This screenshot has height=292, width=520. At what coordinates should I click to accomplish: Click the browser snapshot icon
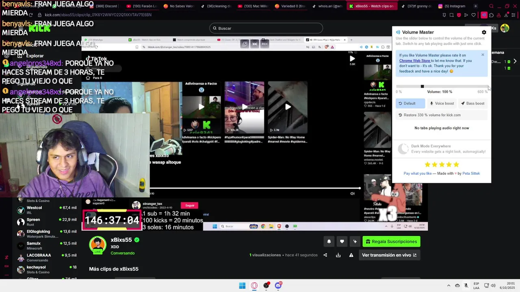[x=451, y=15]
